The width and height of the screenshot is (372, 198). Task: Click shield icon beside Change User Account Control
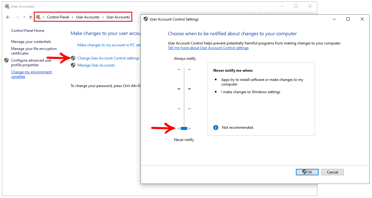point(73,58)
